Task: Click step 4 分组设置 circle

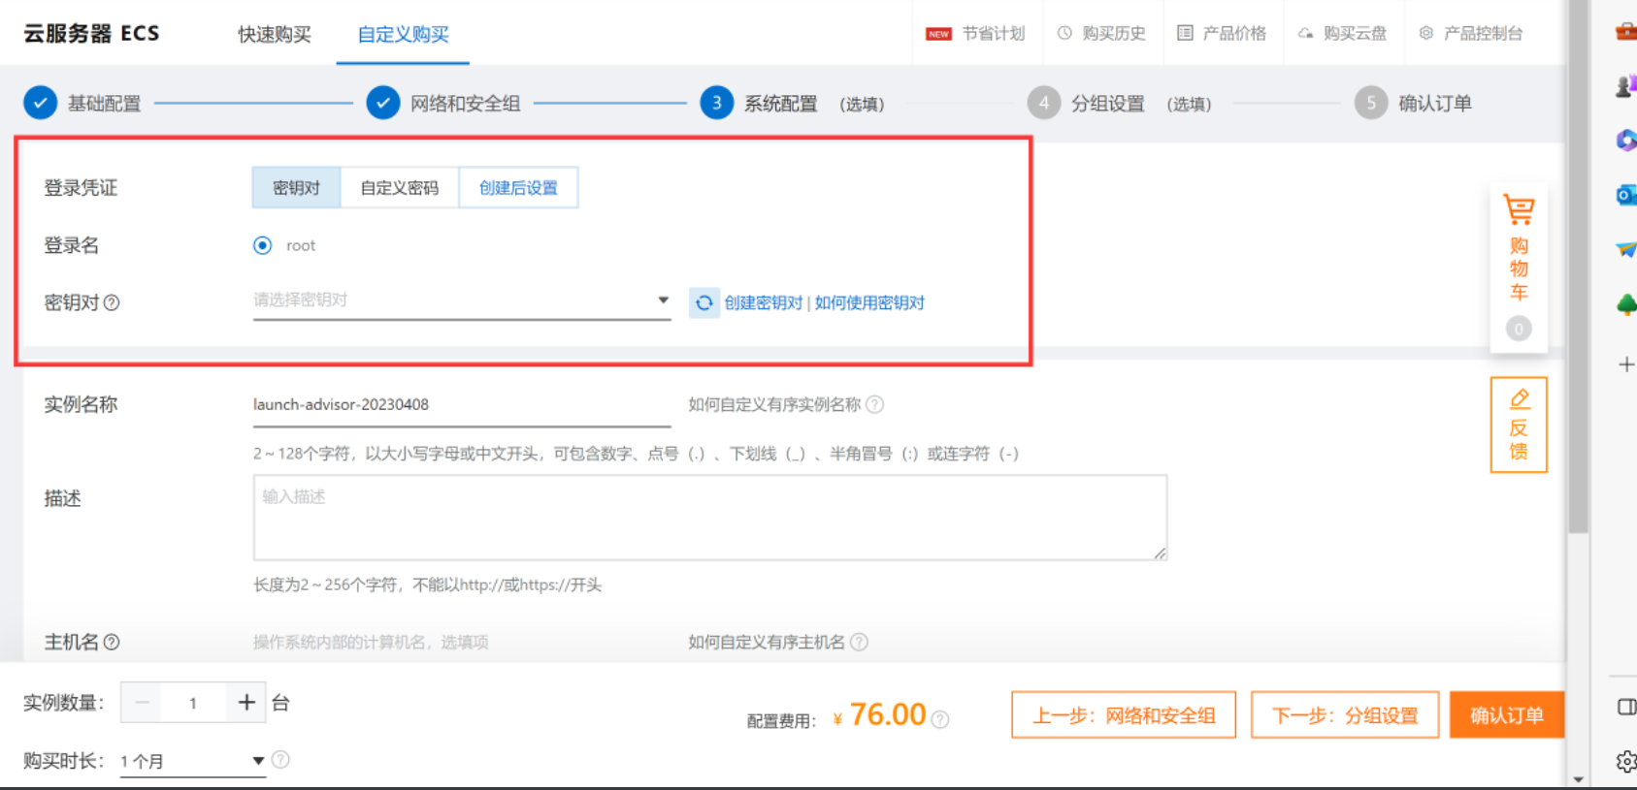Action: tap(1044, 103)
